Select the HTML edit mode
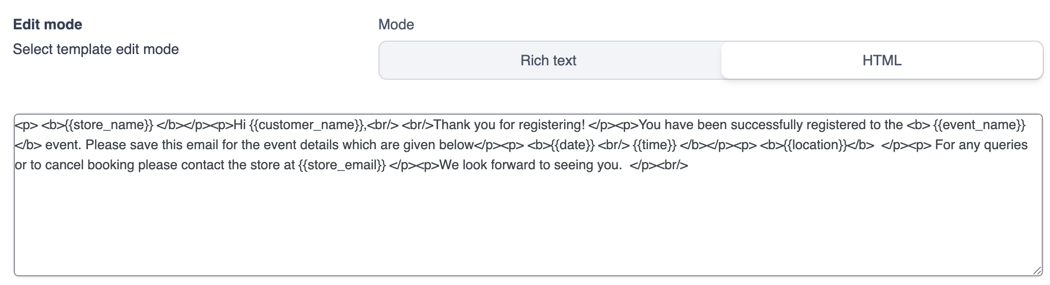The width and height of the screenshot is (1050, 285). click(x=881, y=61)
